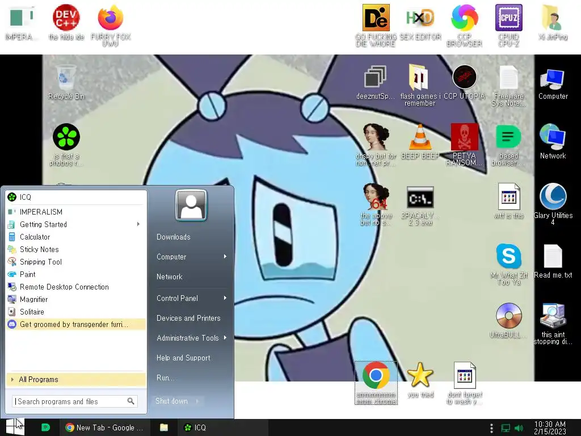Expand All Programs list
Screen dimensions: 581x436
point(76,380)
